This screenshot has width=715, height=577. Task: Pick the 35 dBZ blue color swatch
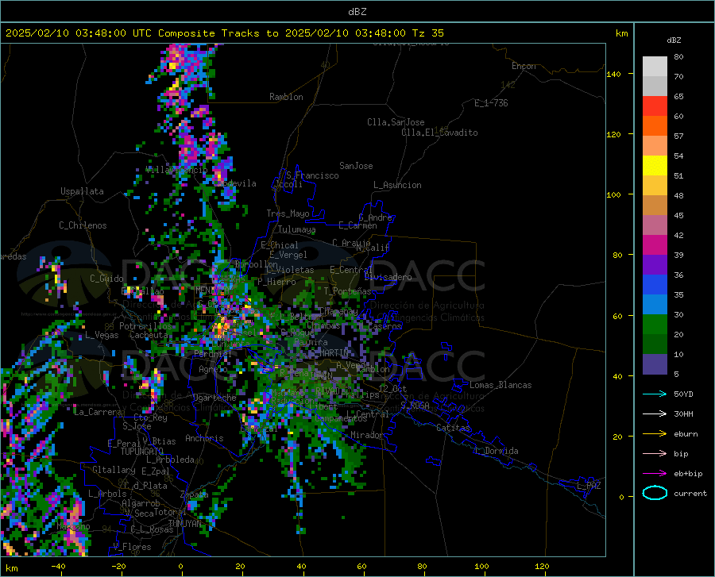(x=655, y=285)
